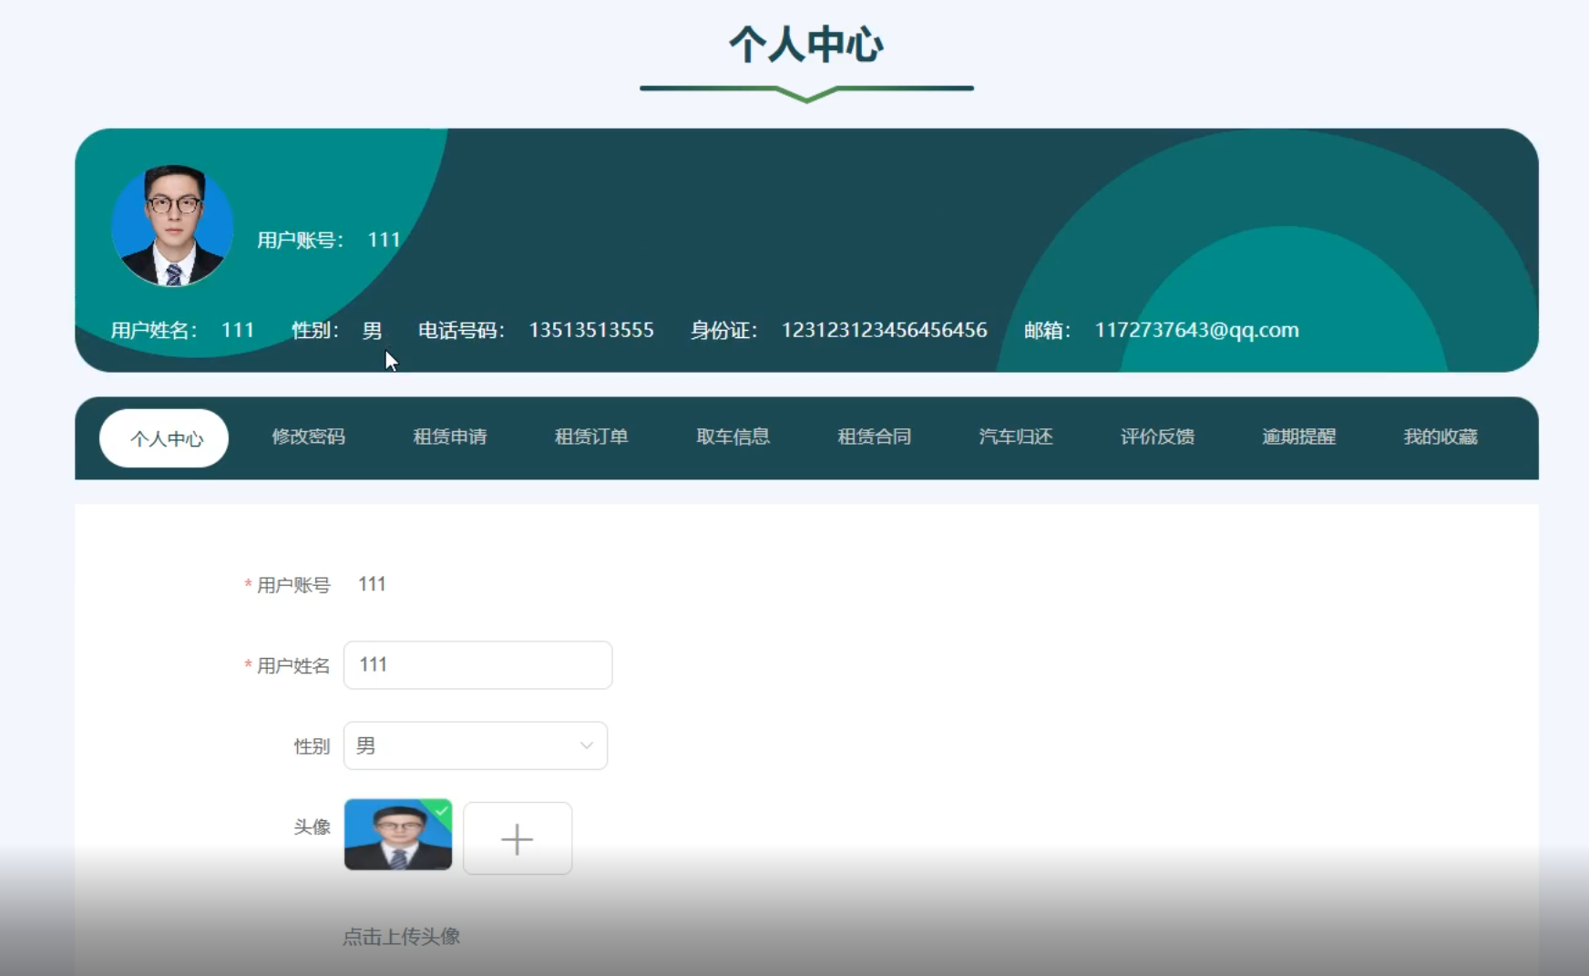Expand the 性别 dropdown arrow
The image size is (1589, 976).
click(x=586, y=745)
